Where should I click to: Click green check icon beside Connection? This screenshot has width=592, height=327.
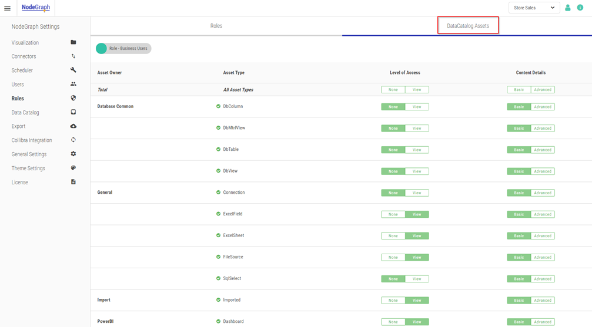coord(218,193)
